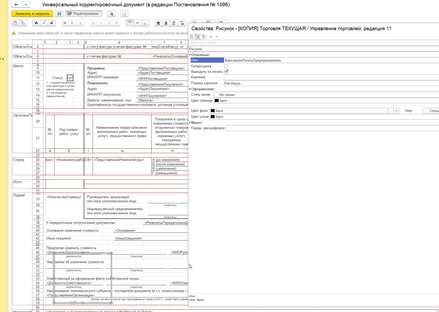Click the filter-important-properties icon

(x=204, y=37)
